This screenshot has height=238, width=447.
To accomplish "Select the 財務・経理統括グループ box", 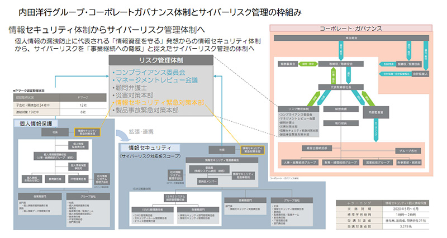I will [x=341, y=163].
